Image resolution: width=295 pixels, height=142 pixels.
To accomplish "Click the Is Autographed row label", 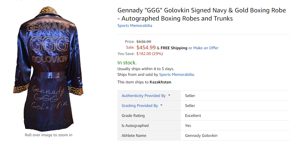I will (x=135, y=125).
